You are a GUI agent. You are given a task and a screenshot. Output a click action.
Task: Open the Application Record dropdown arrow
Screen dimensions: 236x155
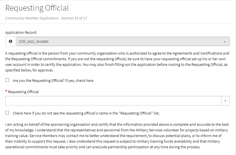click(x=225, y=42)
